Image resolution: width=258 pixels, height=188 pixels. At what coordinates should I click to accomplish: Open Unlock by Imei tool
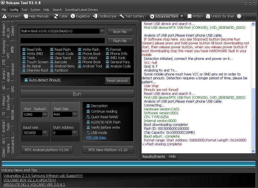pyautogui.click(x=220, y=16)
